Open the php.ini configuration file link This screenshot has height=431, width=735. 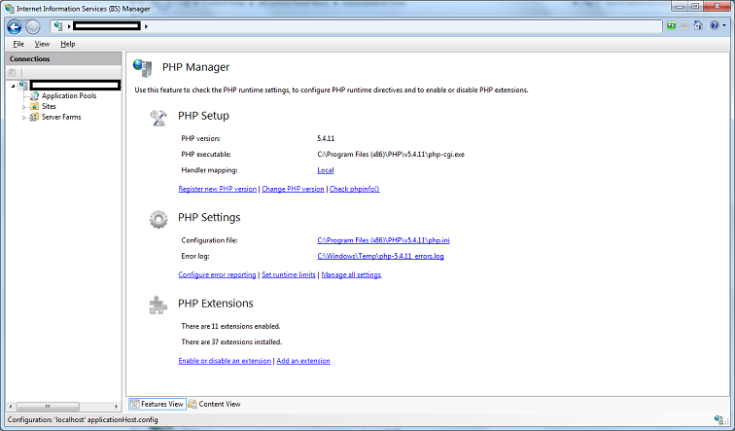(383, 240)
